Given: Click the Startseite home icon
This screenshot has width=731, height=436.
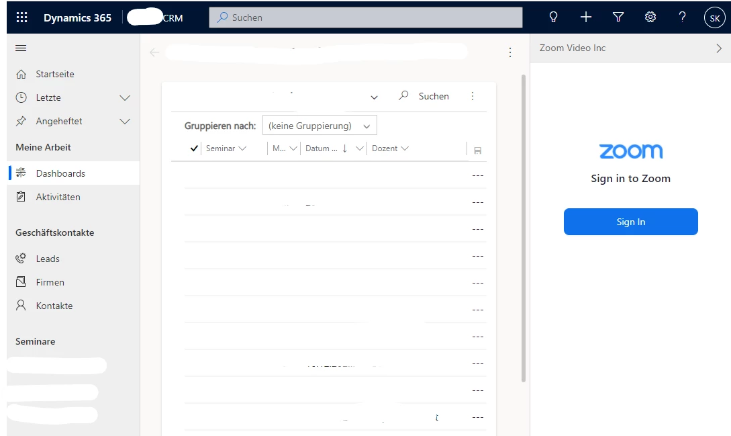Looking at the screenshot, I should (x=21, y=74).
